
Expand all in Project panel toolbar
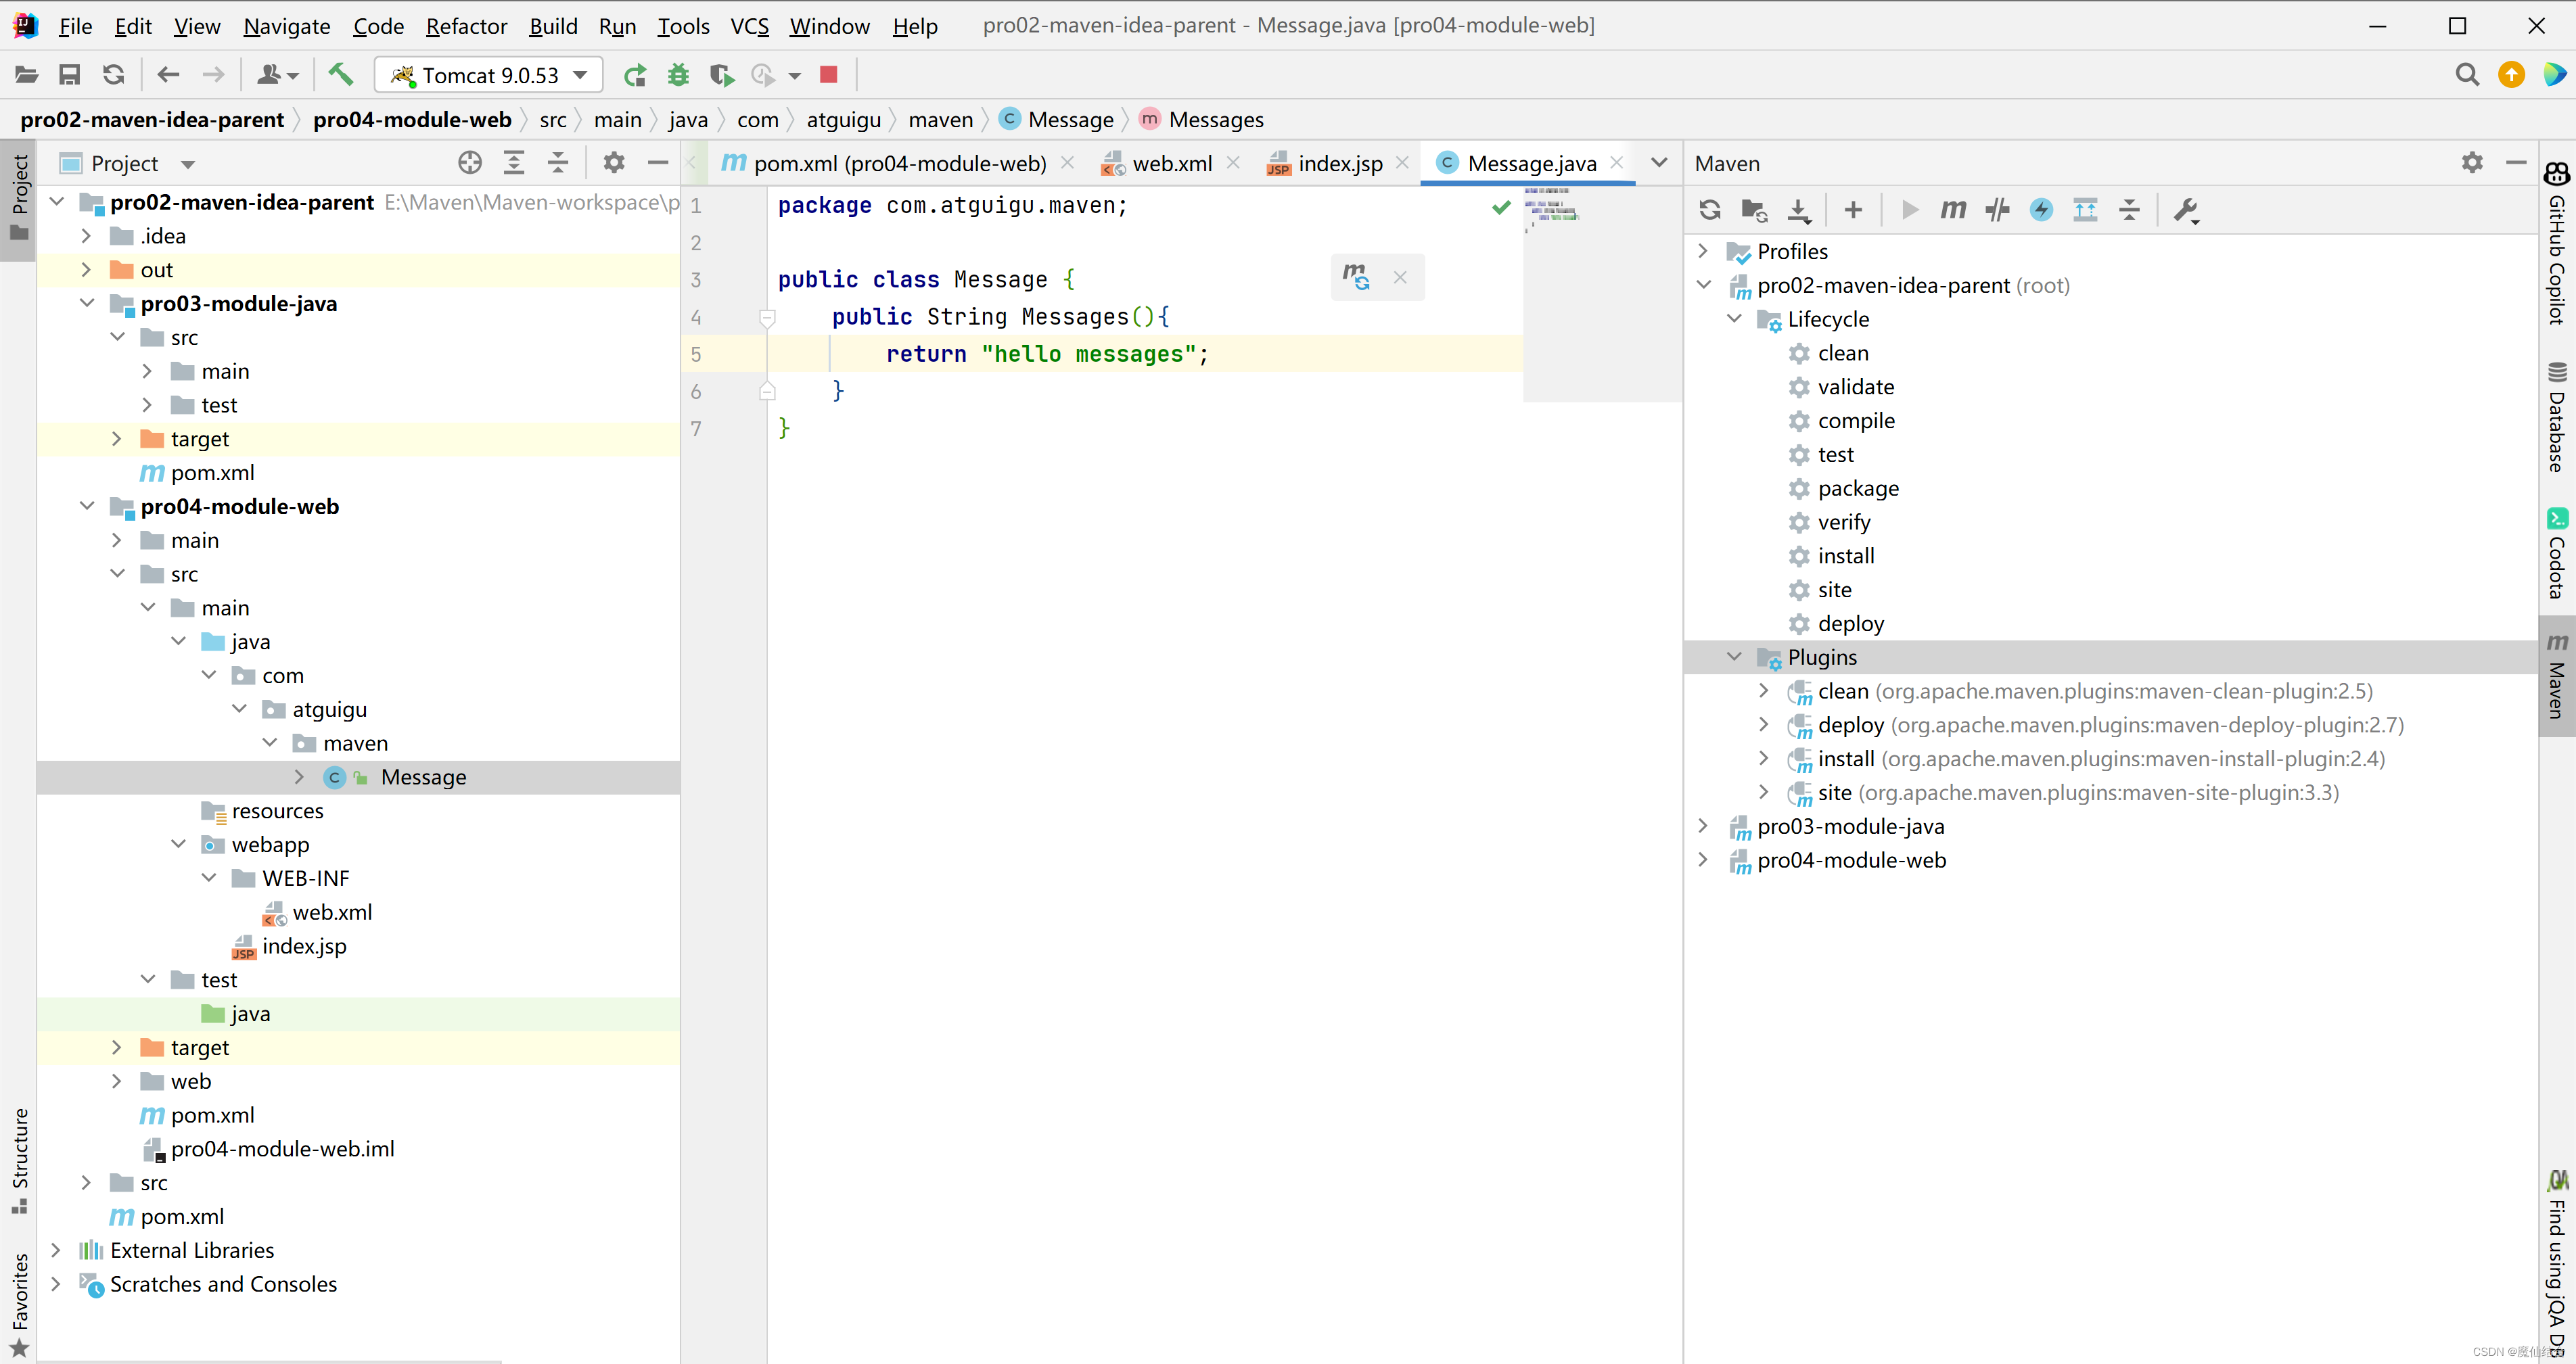[514, 163]
